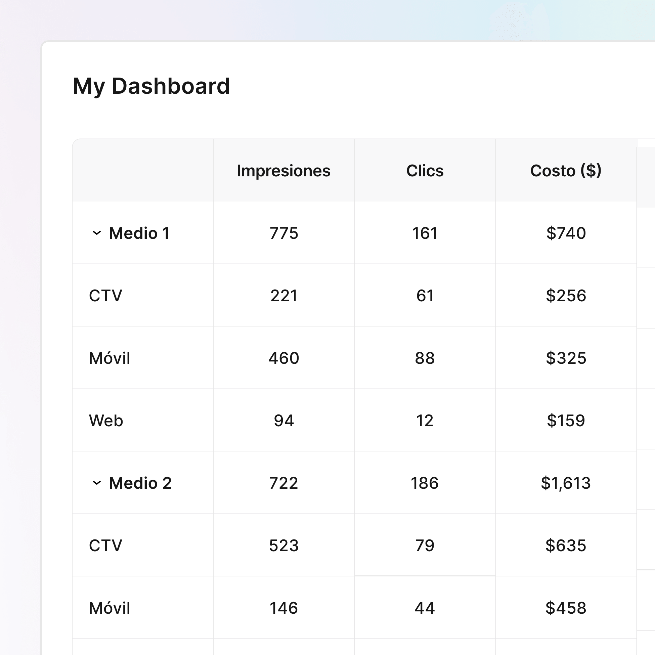The width and height of the screenshot is (655, 655).
Task: Select CTV row under Medio 1
Action: coord(105,296)
